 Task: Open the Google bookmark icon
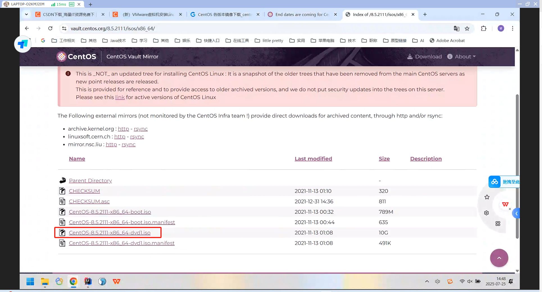pyautogui.click(x=43, y=40)
